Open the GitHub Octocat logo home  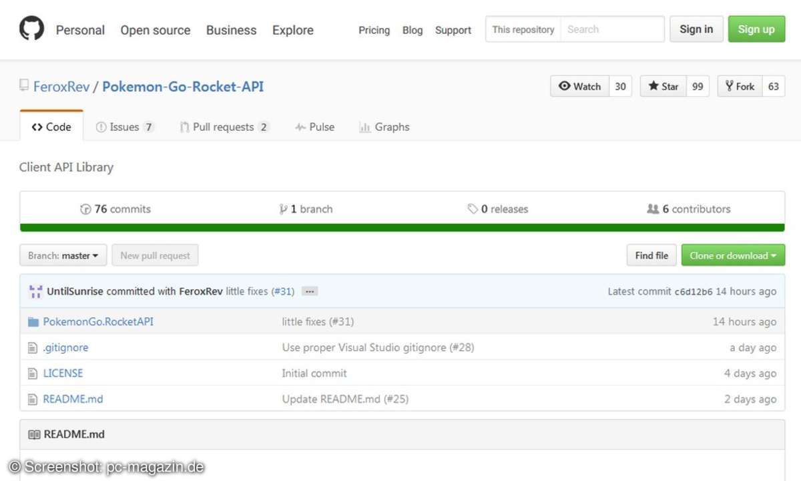(x=31, y=29)
